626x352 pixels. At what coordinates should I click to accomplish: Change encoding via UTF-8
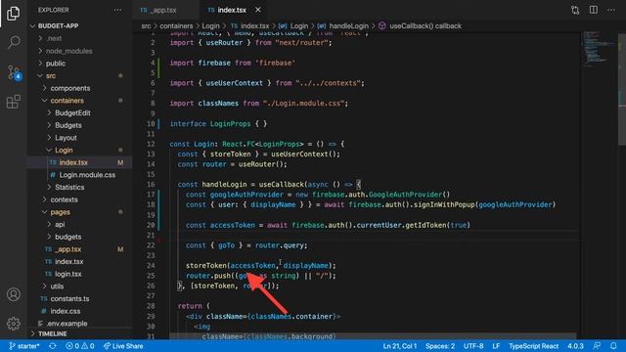point(473,346)
